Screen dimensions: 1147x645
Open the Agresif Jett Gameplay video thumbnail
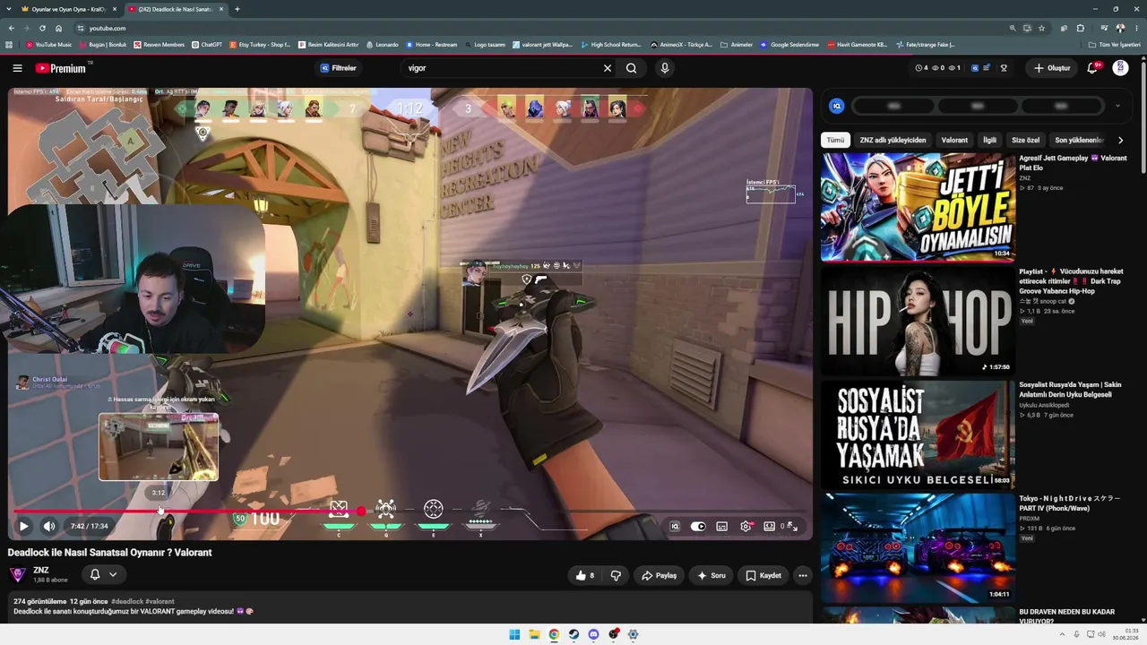(918, 206)
